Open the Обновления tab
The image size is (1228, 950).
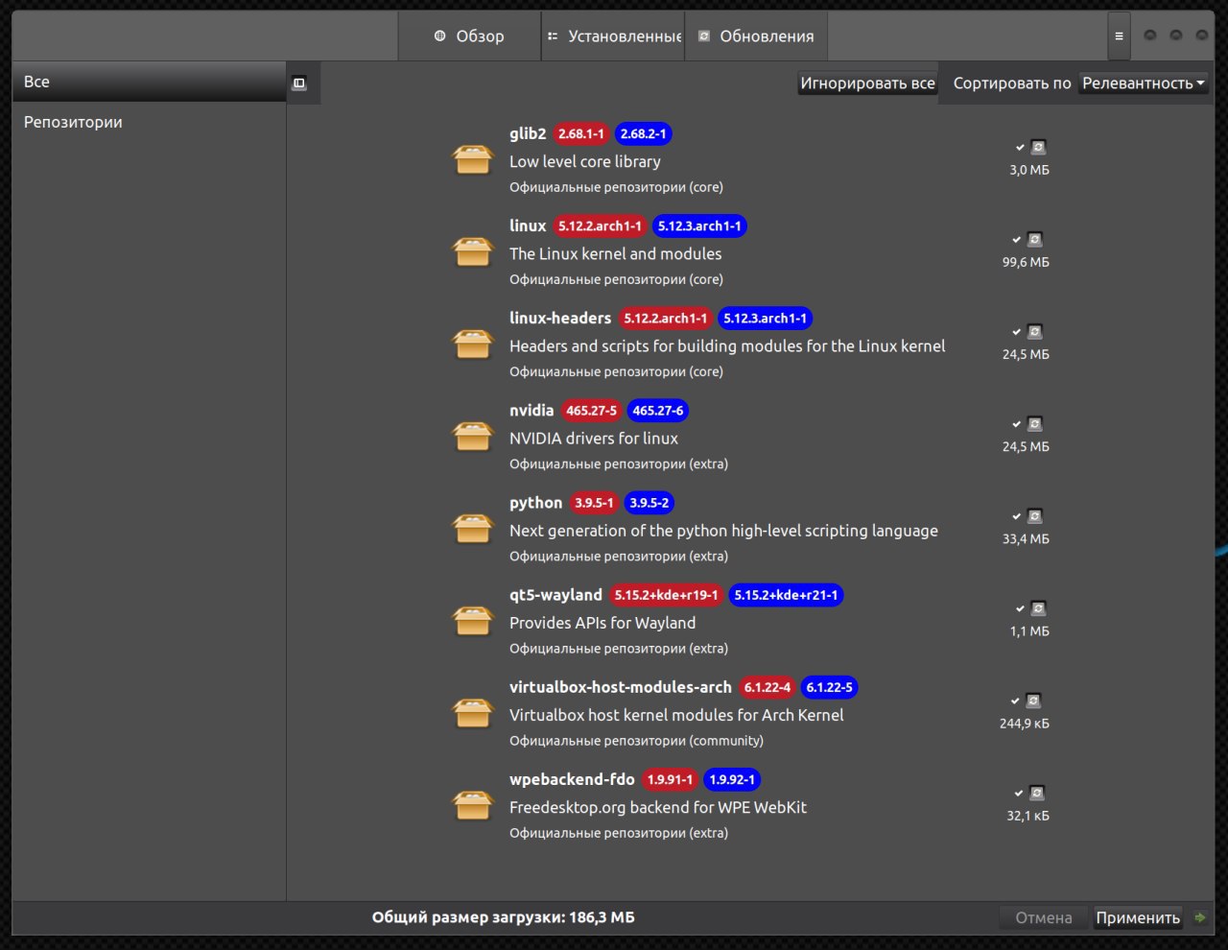click(x=756, y=36)
